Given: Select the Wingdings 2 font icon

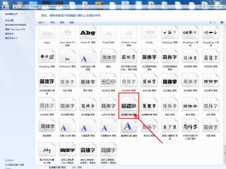Looking at the screenshot, I should (x=190, y=33).
